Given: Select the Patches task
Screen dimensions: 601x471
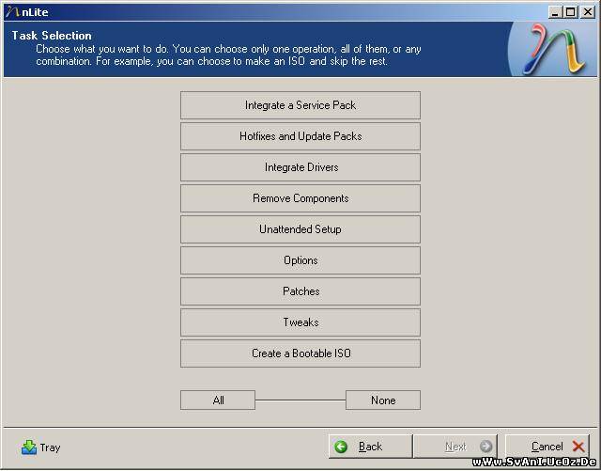Looking at the screenshot, I should [x=300, y=291].
